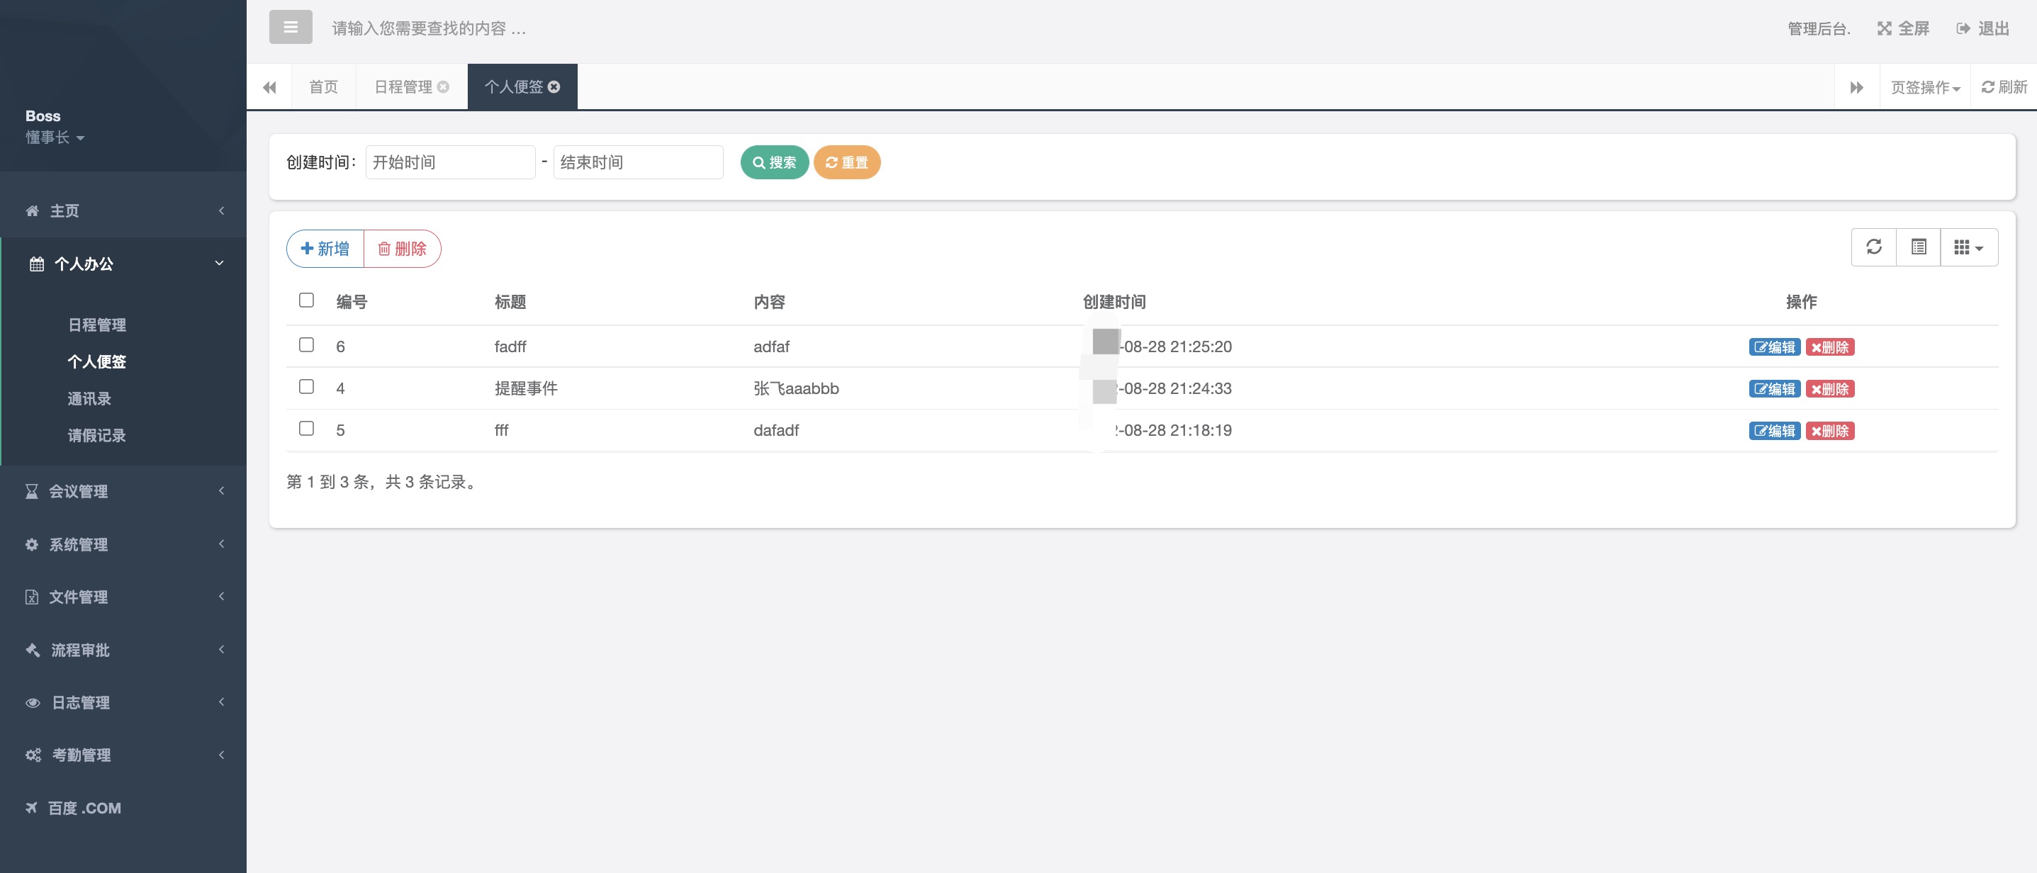
Task: Switch to the 首页 tab
Action: [322, 87]
